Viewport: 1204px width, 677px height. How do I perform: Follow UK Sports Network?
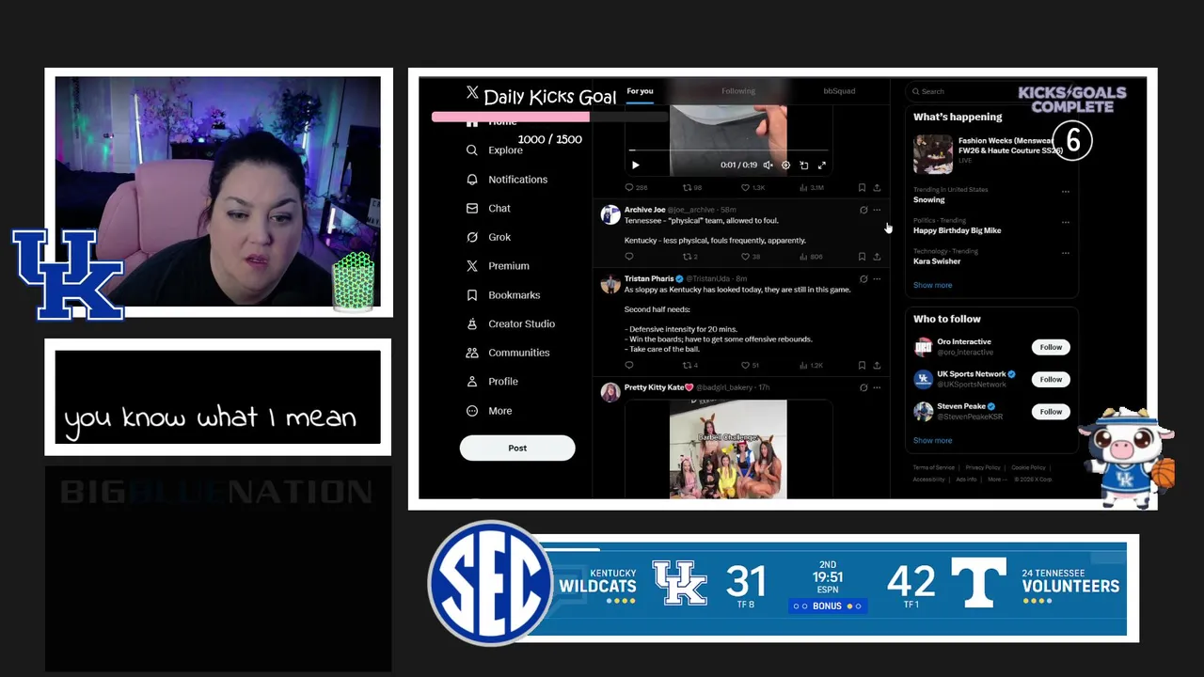point(1051,379)
